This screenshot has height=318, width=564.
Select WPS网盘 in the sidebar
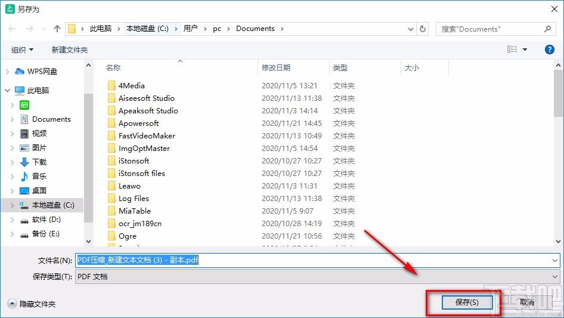(x=42, y=72)
